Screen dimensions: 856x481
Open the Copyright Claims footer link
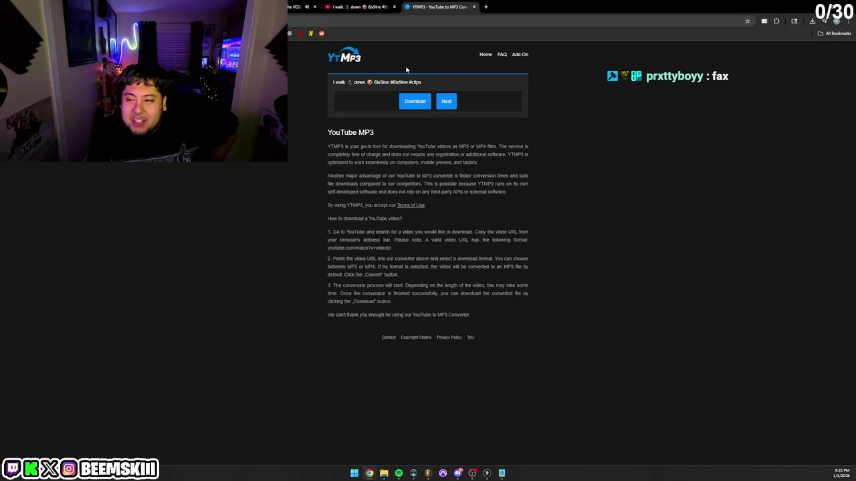pos(416,337)
